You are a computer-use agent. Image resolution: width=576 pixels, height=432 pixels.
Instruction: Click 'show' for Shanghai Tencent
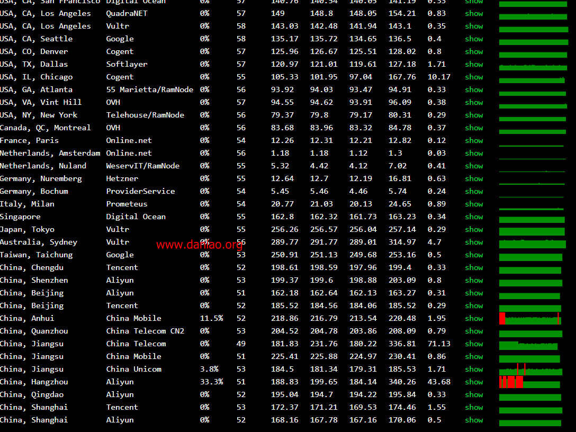474,408
